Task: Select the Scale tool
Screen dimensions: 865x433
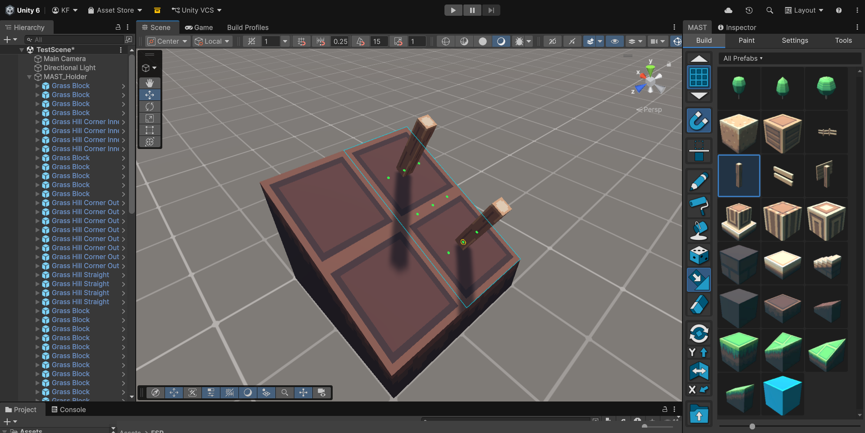Action: click(150, 118)
